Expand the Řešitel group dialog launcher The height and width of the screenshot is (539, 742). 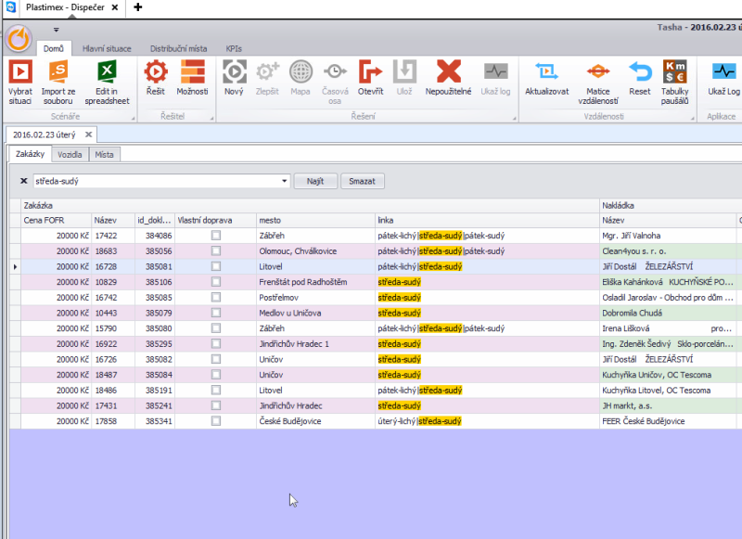click(x=211, y=119)
